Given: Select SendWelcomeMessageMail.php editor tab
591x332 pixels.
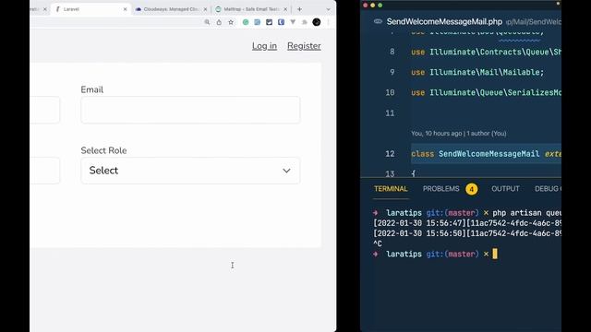Looking at the screenshot, I should pos(444,22).
